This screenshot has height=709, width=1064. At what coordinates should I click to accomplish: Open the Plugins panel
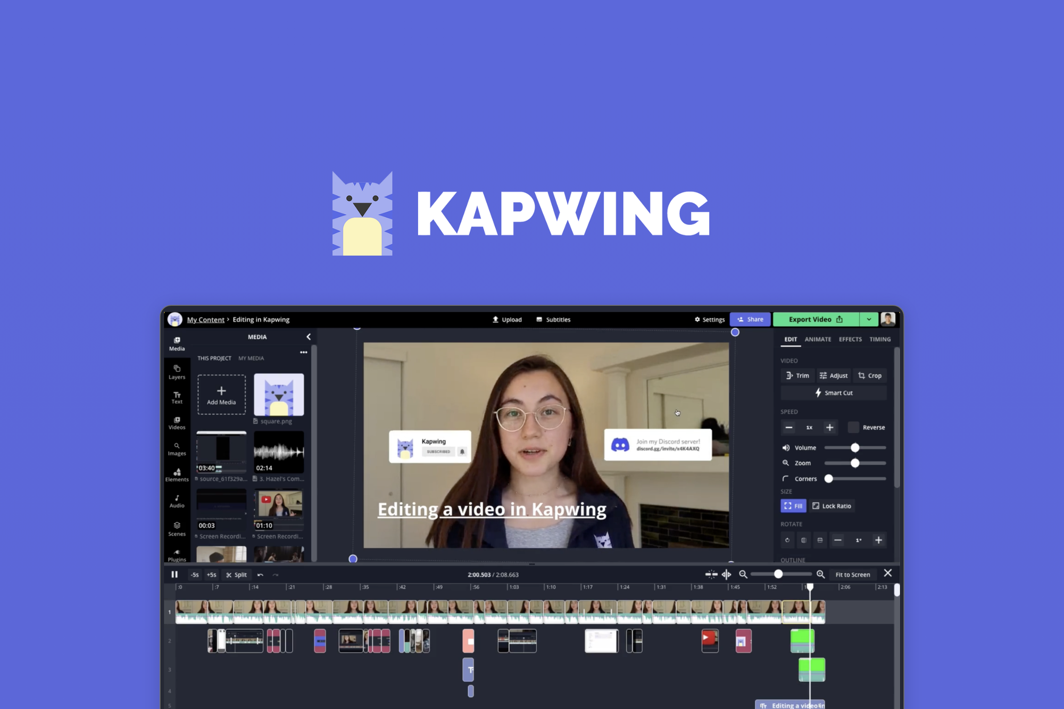pos(177,556)
